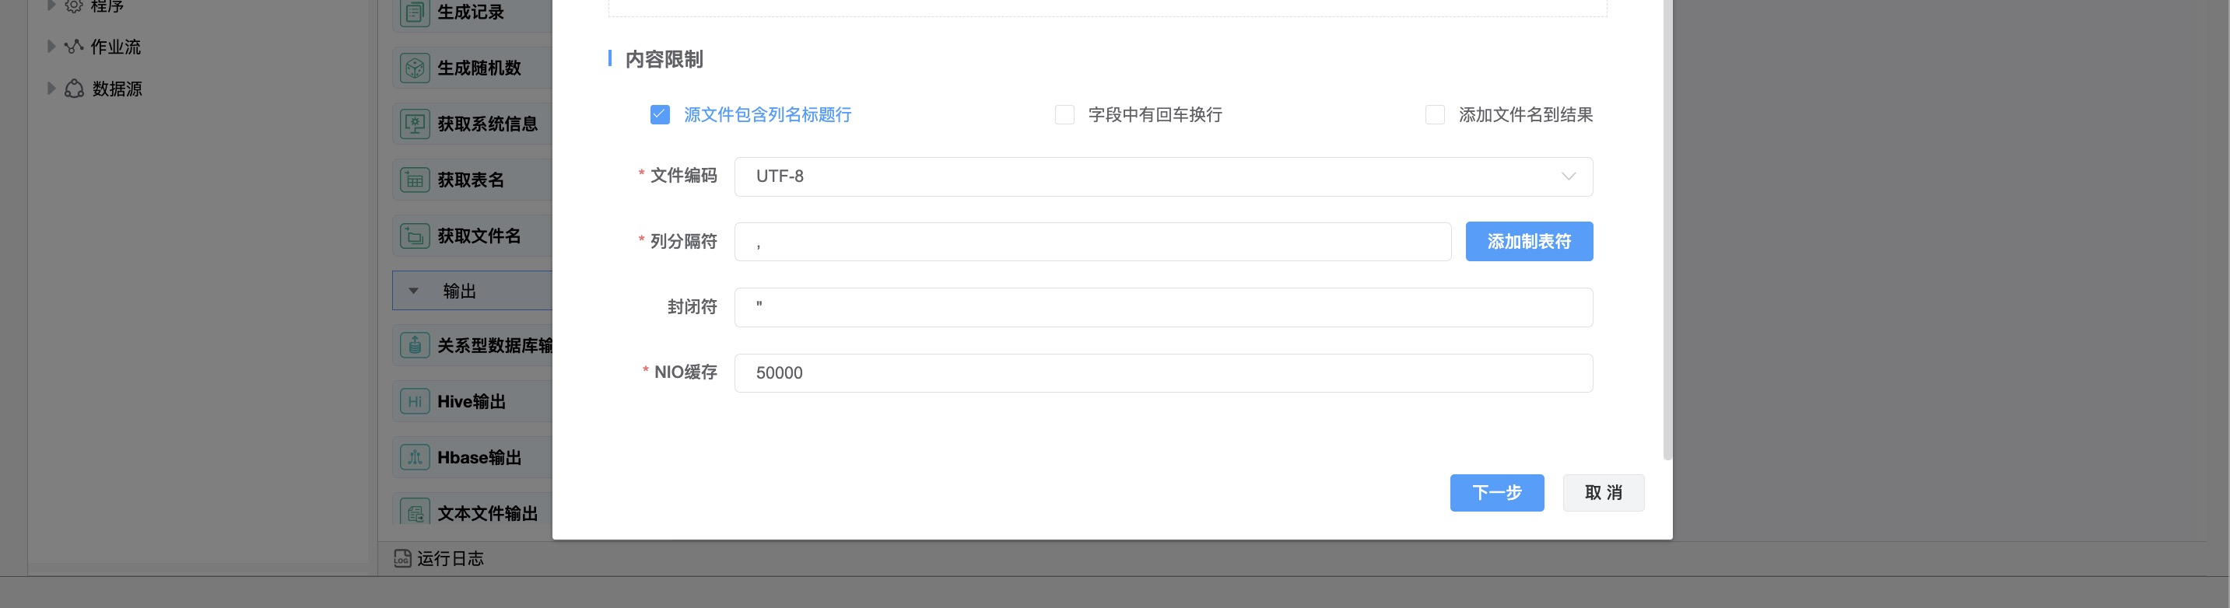Image resolution: width=2230 pixels, height=608 pixels.
Task: Focus the NIO缓存 input field
Action: click(1162, 374)
